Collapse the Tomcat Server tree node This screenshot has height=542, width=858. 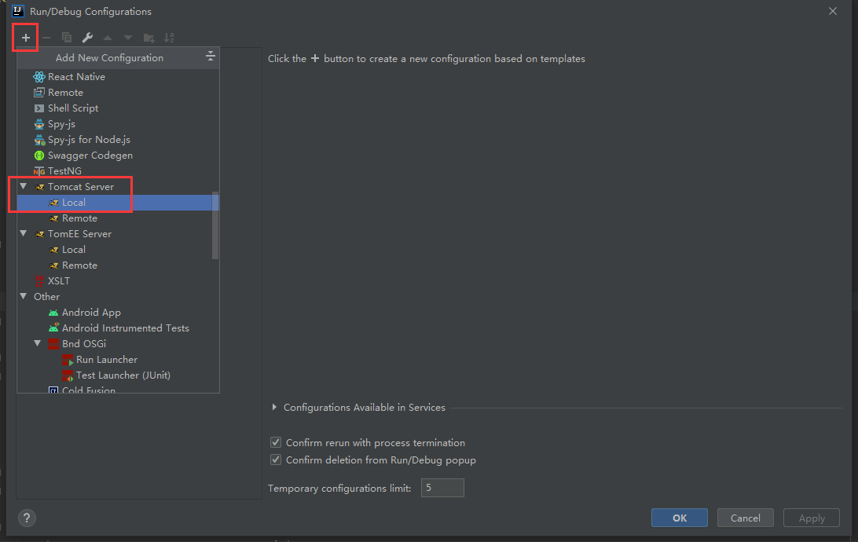24,186
